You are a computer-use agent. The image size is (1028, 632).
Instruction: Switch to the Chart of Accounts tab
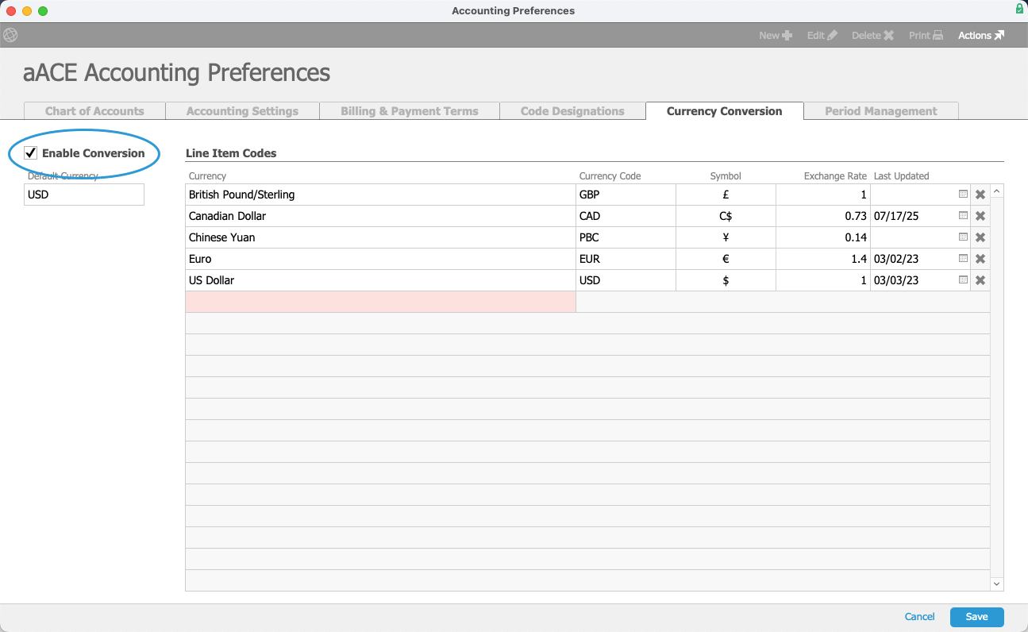point(94,111)
